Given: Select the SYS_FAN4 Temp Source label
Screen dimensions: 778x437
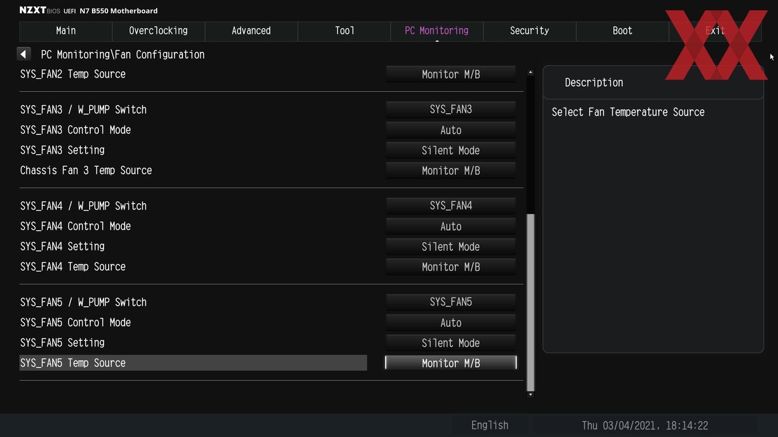Looking at the screenshot, I should [x=73, y=266].
